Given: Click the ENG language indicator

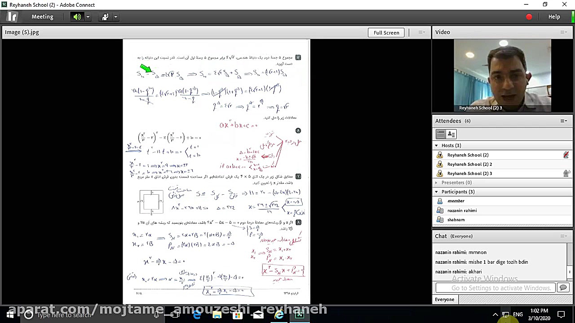Looking at the screenshot, I should coord(518,315).
